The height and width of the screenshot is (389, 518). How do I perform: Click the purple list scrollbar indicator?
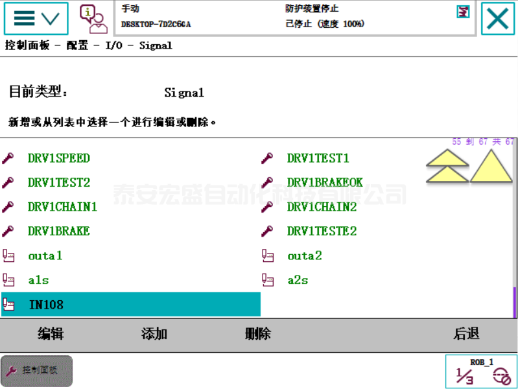(515, 302)
